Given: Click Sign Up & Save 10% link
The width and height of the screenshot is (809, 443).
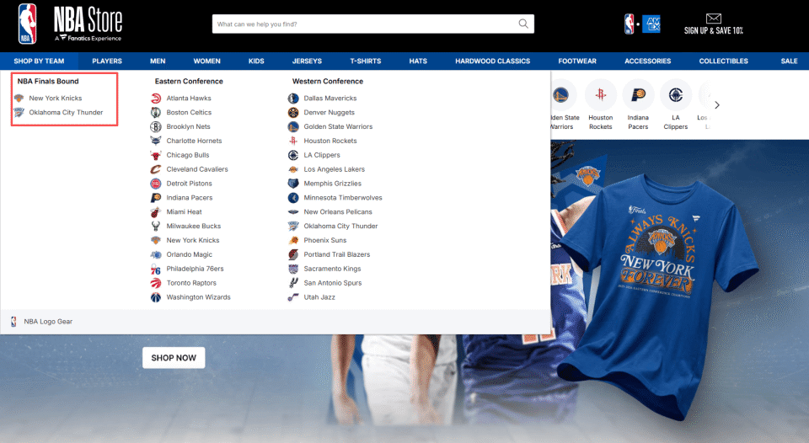Looking at the screenshot, I should point(714,31).
